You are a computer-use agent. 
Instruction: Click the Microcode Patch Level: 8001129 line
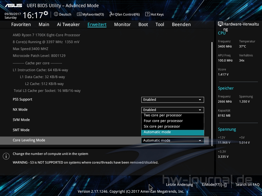(x=39, y=56)
